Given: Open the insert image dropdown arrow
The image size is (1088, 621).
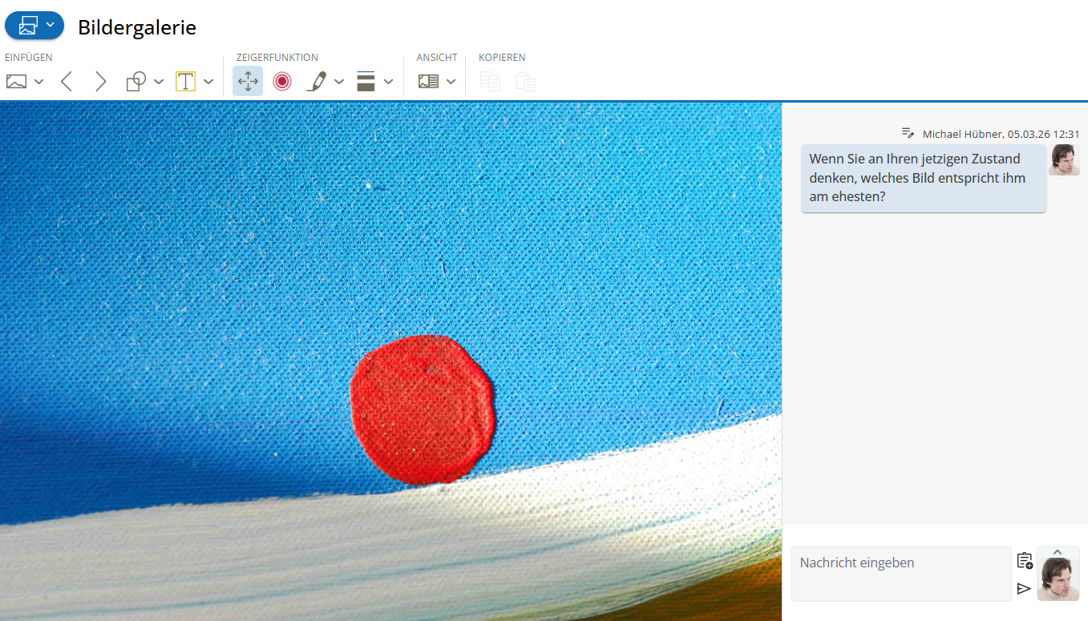Looking at the screenshot, I should (x=38, y=82).
